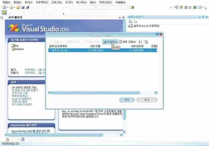
Task: Open the Solution Explorer window position dropdown
Action: click(200, 17)
